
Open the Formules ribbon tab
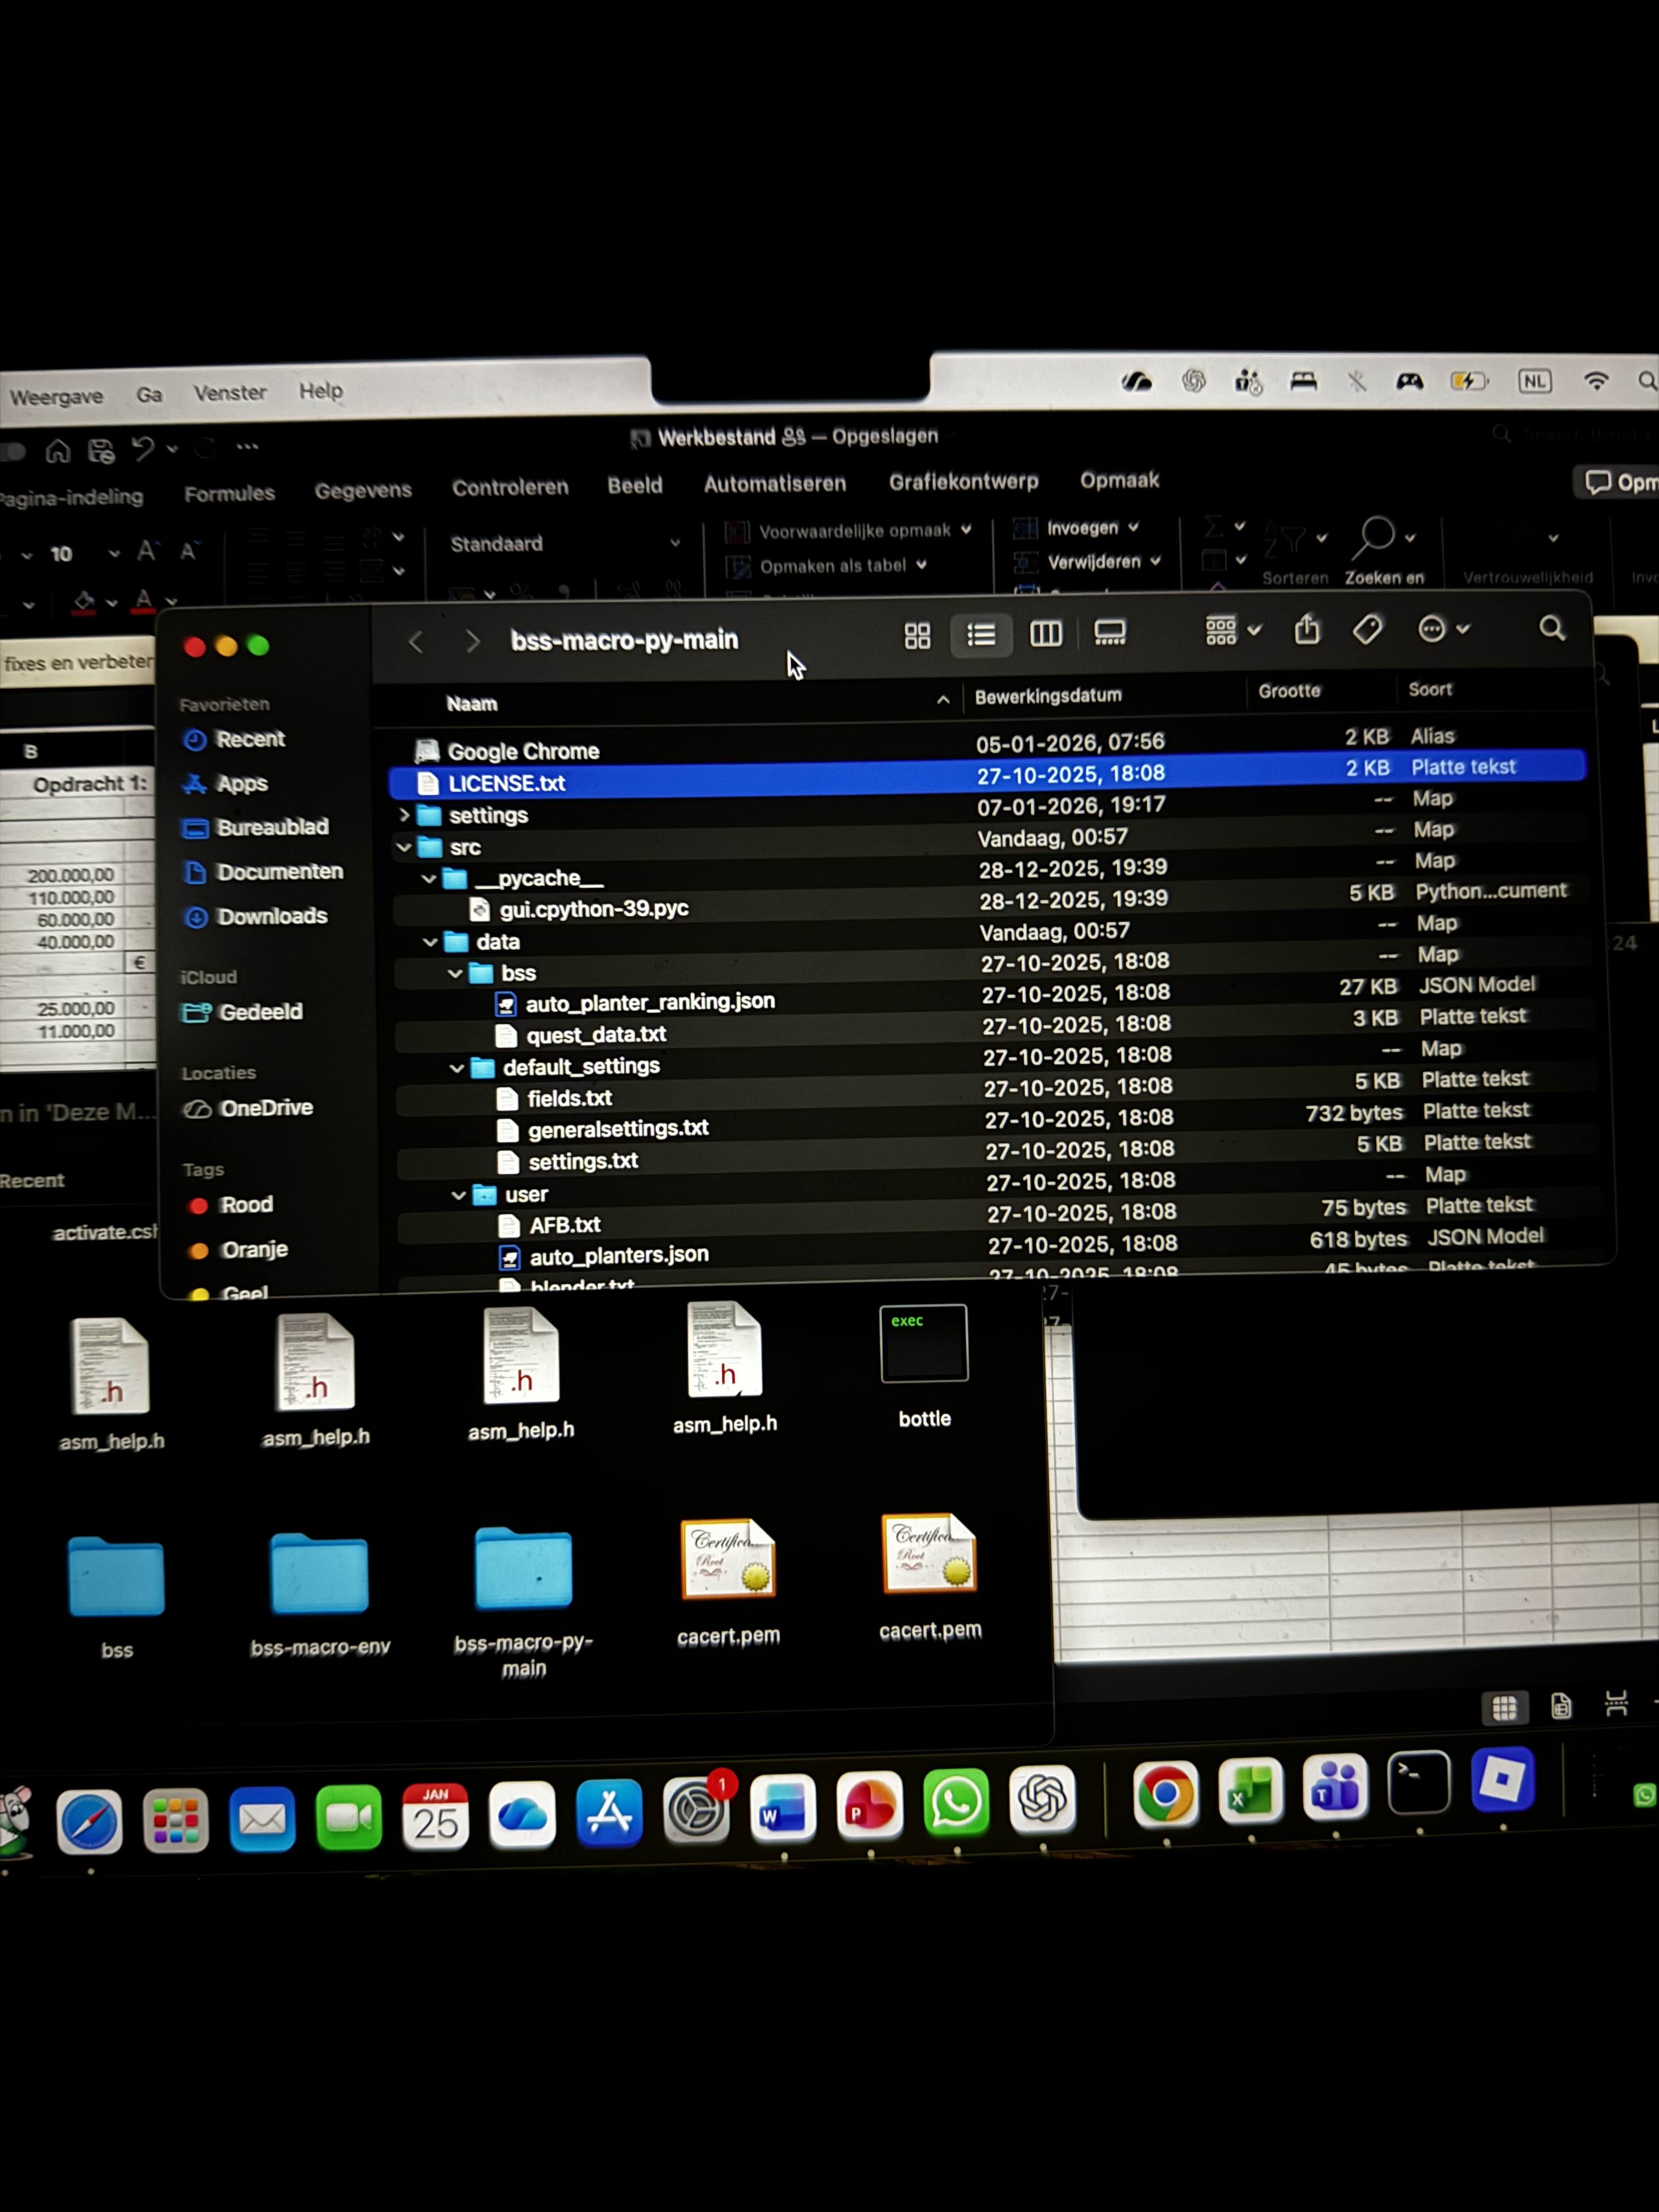(x=229, y=493)
